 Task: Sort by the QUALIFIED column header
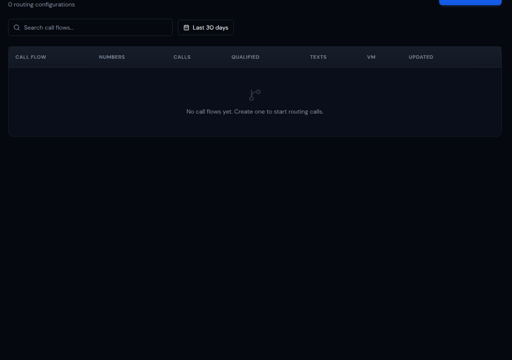pos(245,57)
